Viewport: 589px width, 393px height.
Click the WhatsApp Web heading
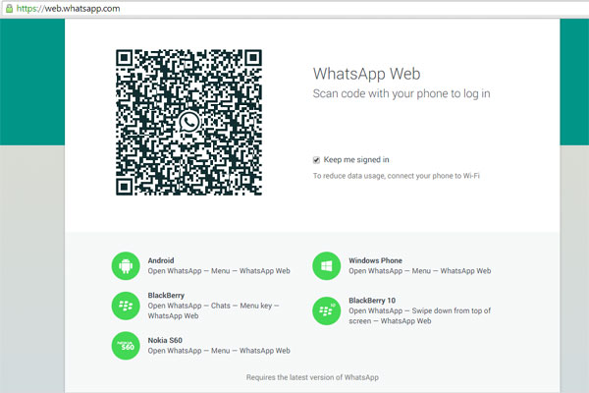pos(366,74)
